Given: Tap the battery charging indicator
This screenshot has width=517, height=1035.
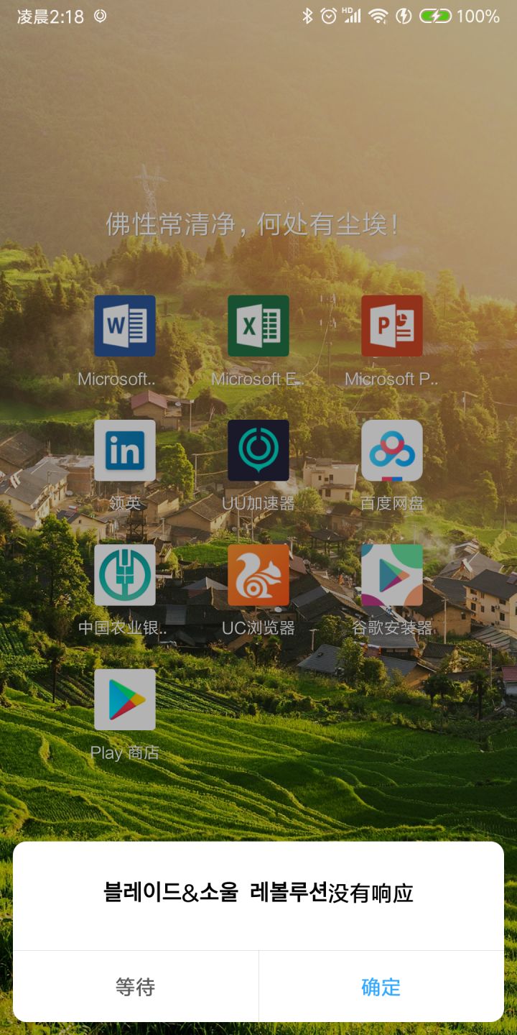Looking at the screenshot, I should coord(435,16).
